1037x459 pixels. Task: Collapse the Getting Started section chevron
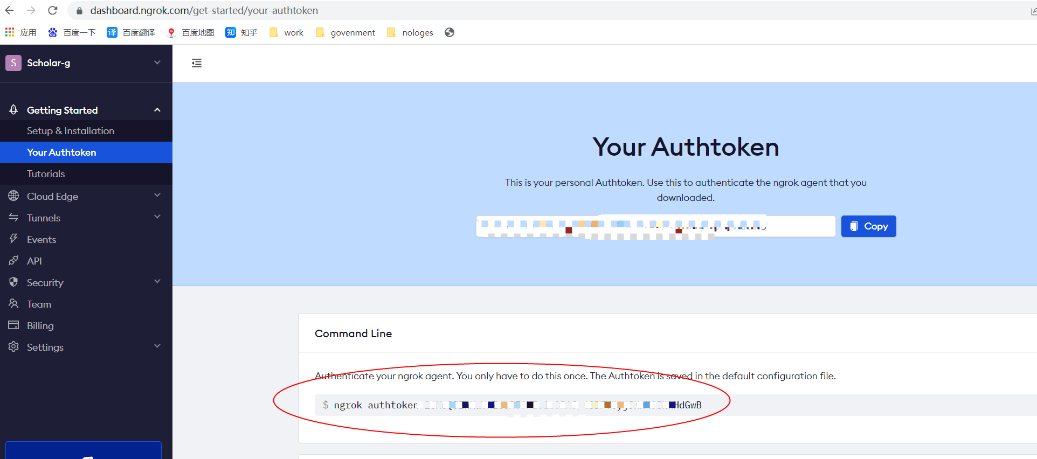point(157,110)
